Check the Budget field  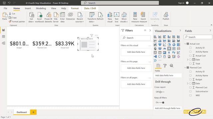190,79
